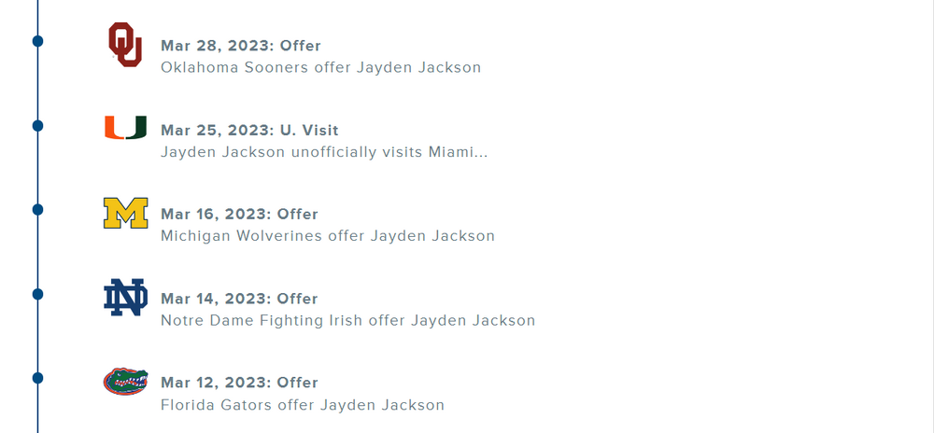Viewport: 934px width, 433px height.
Task: Select the Mar 14, 2023 timeline dot
Action: click(37, 294)
